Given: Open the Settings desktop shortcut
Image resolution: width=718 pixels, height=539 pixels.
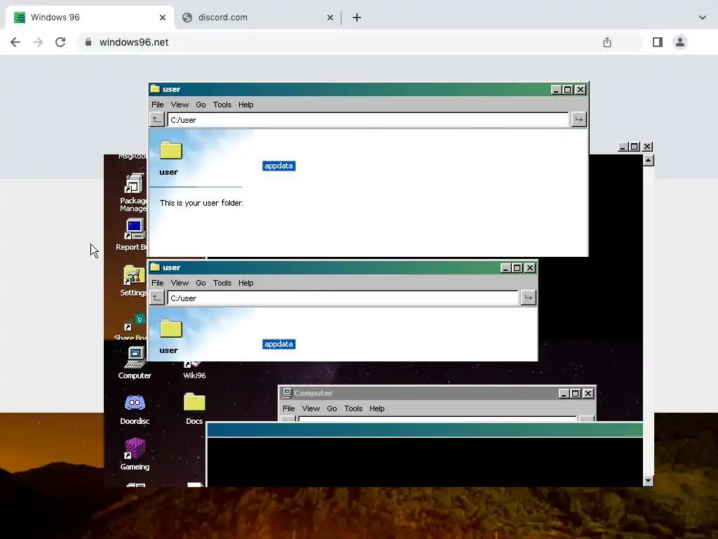Looking at the screenshot, I should 134,281.
